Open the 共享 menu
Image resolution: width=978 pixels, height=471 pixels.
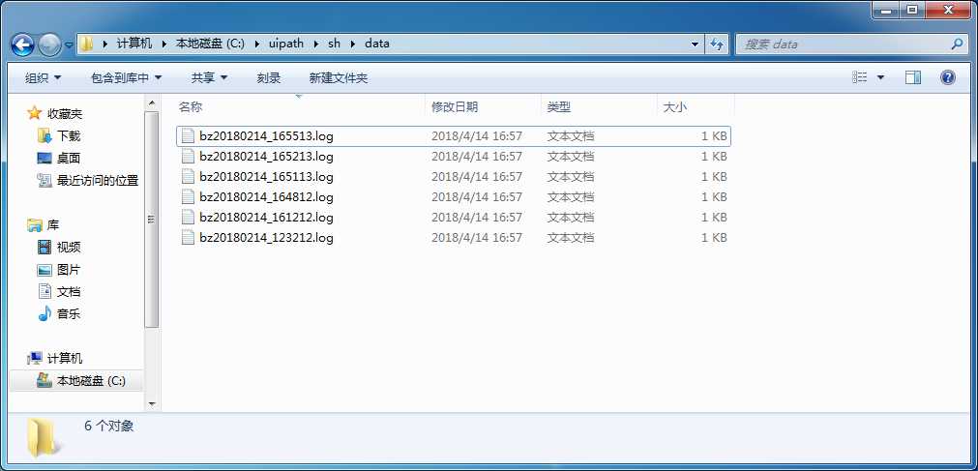pyautogui.click(x=209, y=78)
